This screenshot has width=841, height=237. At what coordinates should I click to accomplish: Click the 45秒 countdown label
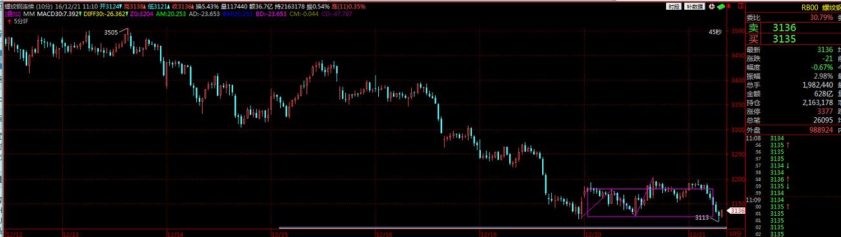pyautogui.click(x=714, y=32)
